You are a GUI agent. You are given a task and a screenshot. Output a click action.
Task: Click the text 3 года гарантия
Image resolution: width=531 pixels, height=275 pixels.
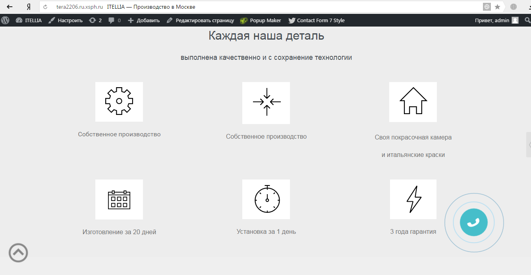tap(413, 232)
